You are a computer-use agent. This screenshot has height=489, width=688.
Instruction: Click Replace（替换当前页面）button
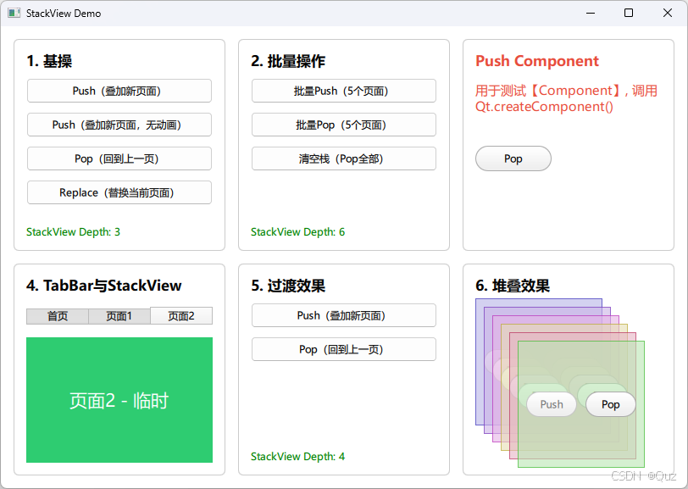click(x=119, y=192)
